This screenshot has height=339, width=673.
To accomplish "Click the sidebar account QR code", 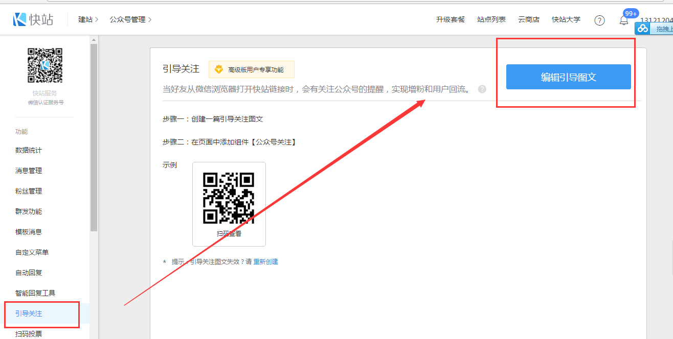I will (x=44, y=65).
